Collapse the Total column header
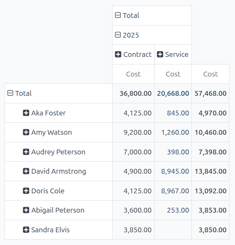This screenshot has width=235, height=245. tap(118, 16)
